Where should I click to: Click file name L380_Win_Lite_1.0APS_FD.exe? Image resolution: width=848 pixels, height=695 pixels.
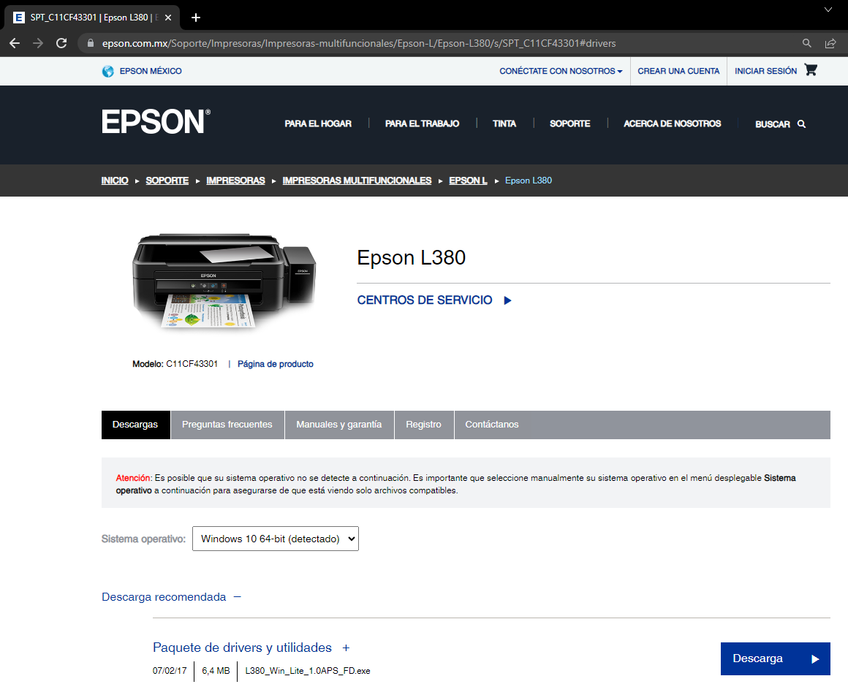click(308, 671)
